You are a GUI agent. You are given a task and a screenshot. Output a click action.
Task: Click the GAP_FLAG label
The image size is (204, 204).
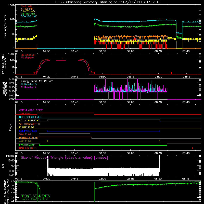click(x=25, y=113)
